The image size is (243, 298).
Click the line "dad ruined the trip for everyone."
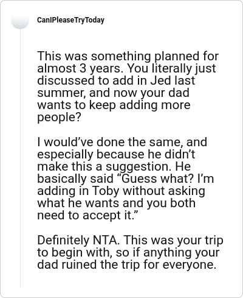click(127, 264)
